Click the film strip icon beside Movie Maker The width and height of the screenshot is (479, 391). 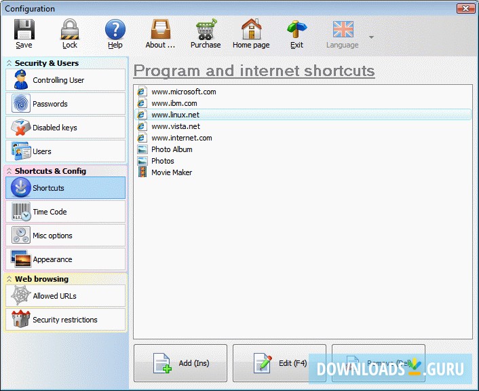pos(142,172)
